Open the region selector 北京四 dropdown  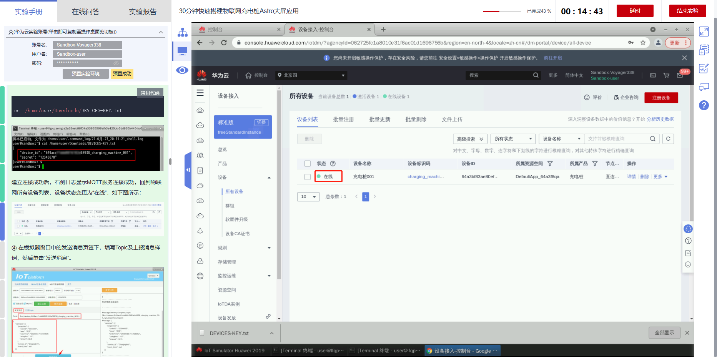pyautogui.click(x=311, y=75)
